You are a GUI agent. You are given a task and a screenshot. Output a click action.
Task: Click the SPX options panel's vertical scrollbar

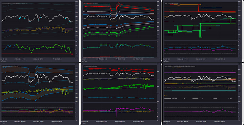click(x=243, y=31)
